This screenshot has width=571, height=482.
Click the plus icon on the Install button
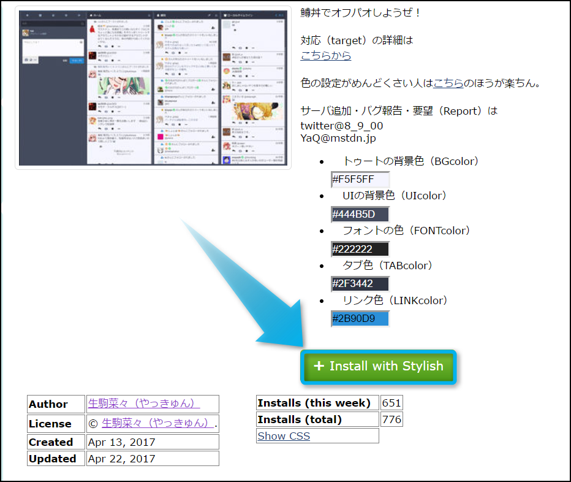tap(319, 366)
